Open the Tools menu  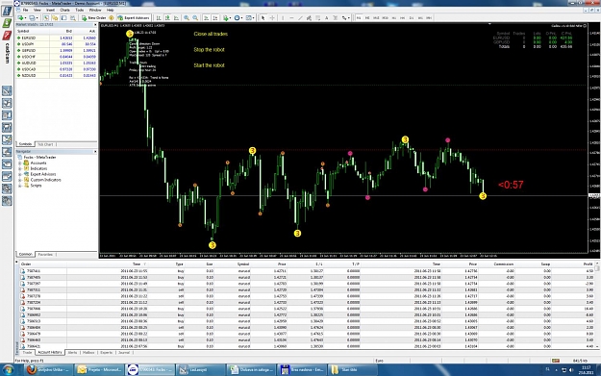tap(80, 10)
